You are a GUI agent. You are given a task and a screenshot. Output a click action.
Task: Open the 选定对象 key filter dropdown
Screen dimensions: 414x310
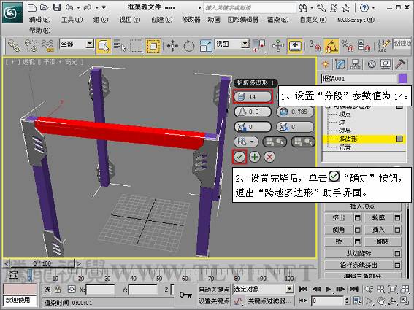click(x=263, y=289)
